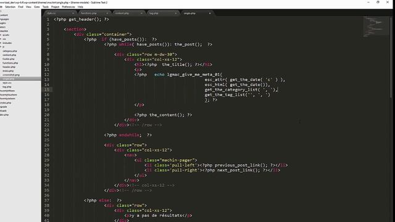The image size is (395, 222).
Task: Close the content.php tab
Action: click(141, 13)
